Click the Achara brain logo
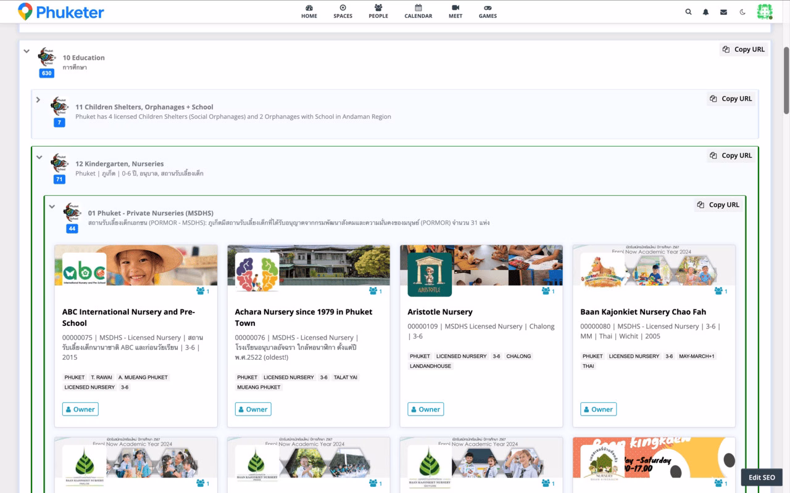This screenshot has height=493, width=790. click(x=257, y=275)
